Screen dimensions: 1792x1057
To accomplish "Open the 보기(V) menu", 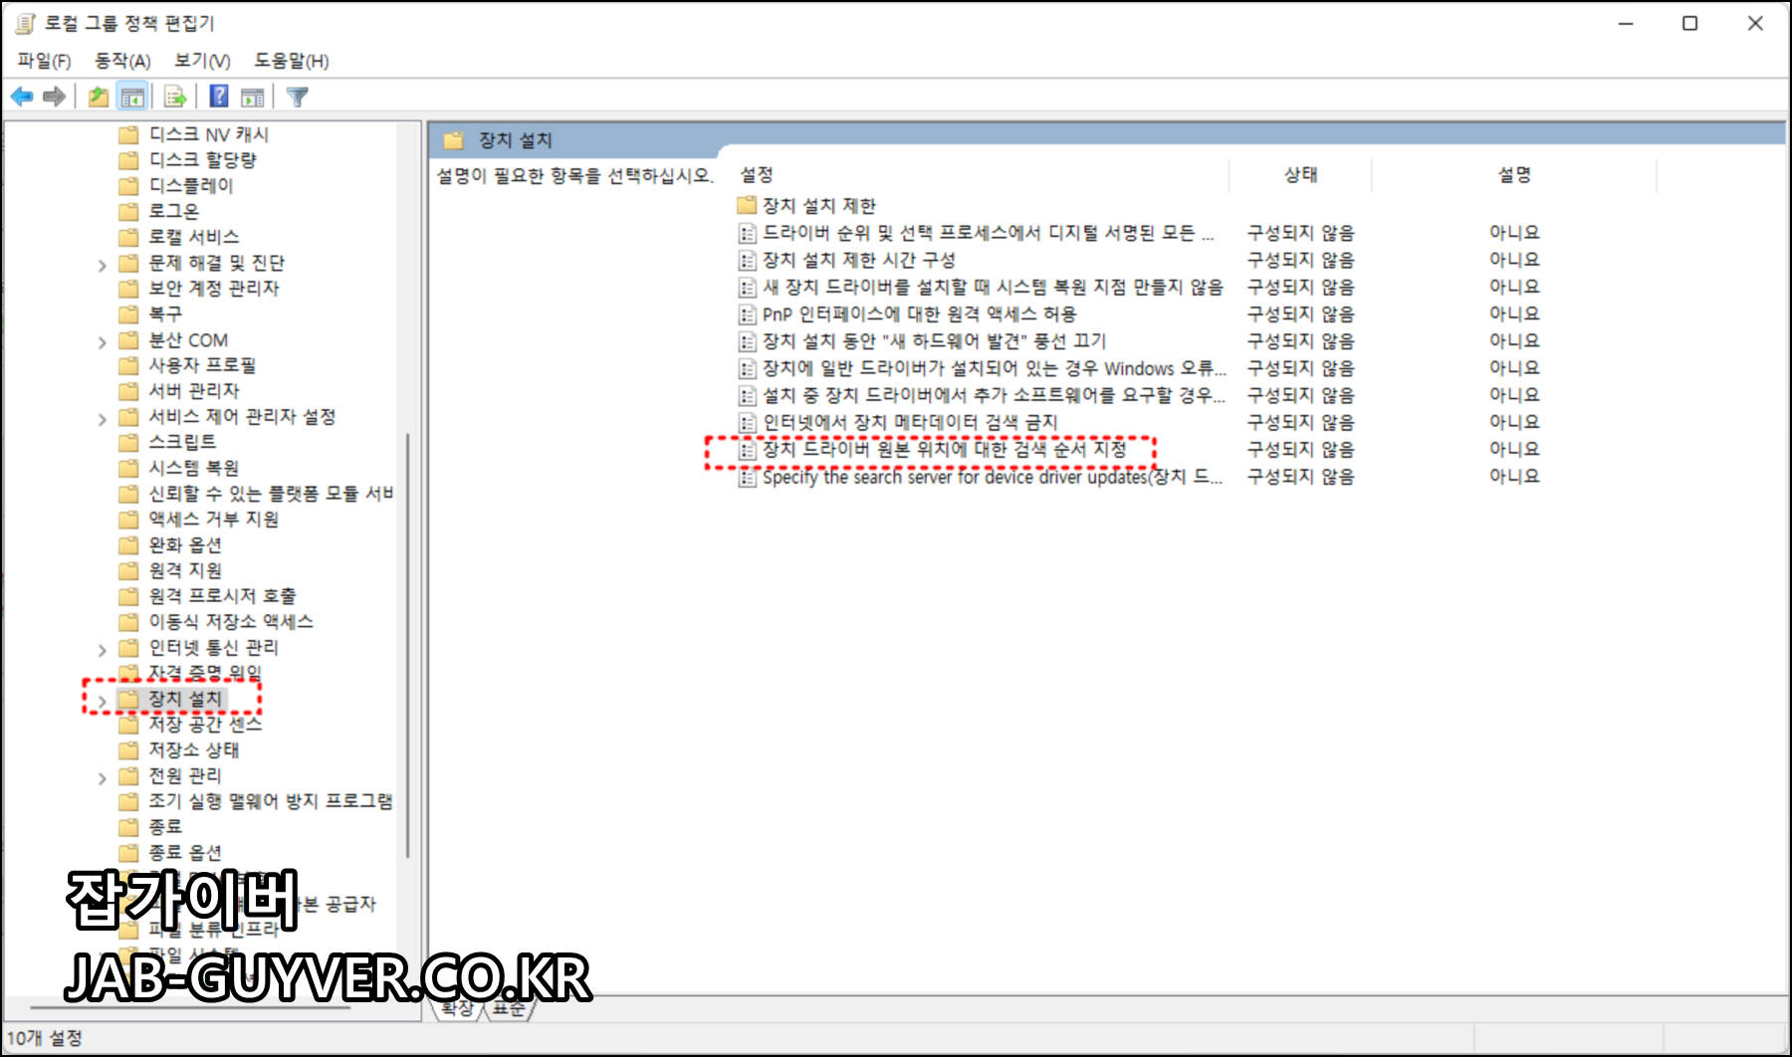I will pos(199,61).
